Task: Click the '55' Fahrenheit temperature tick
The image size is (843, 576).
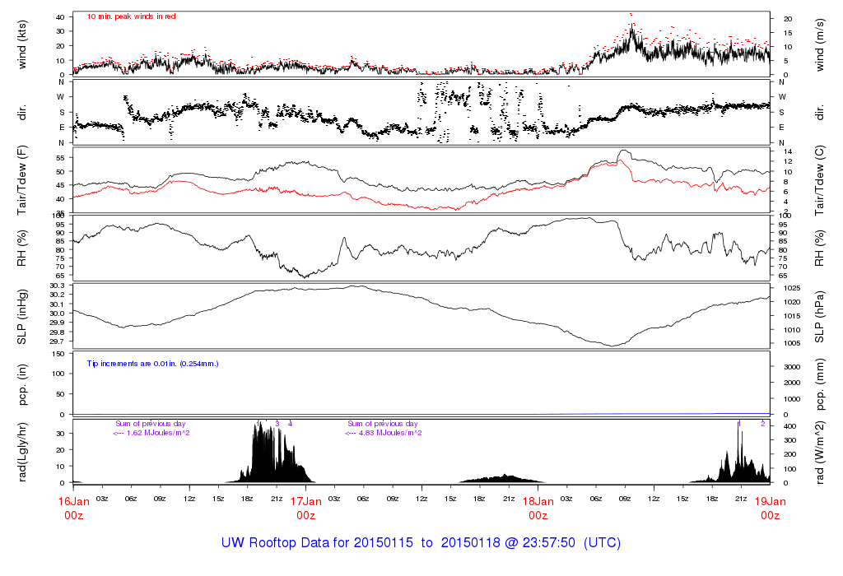Action: (x=61, y=158)
